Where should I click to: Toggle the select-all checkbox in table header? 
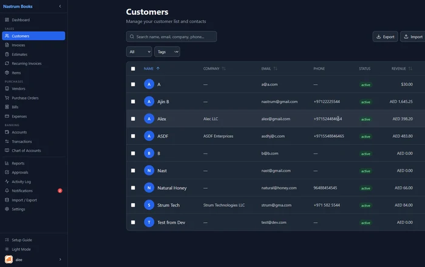[x=133, y=69]
